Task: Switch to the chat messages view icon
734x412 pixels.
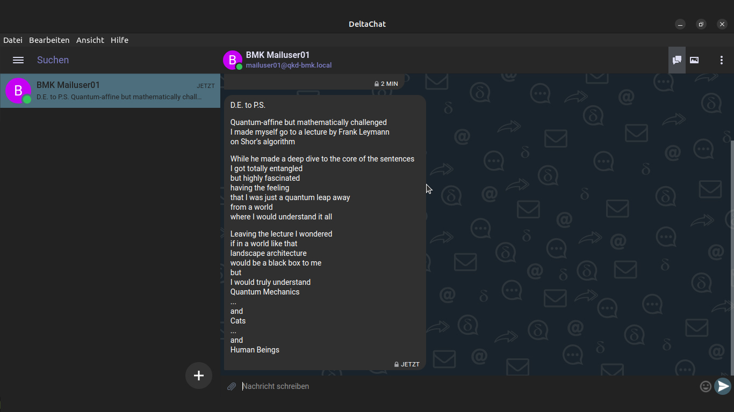Action: [x=677, y=60]
